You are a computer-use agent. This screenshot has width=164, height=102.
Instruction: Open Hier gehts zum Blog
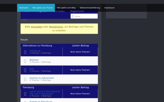tap(66, 8)
